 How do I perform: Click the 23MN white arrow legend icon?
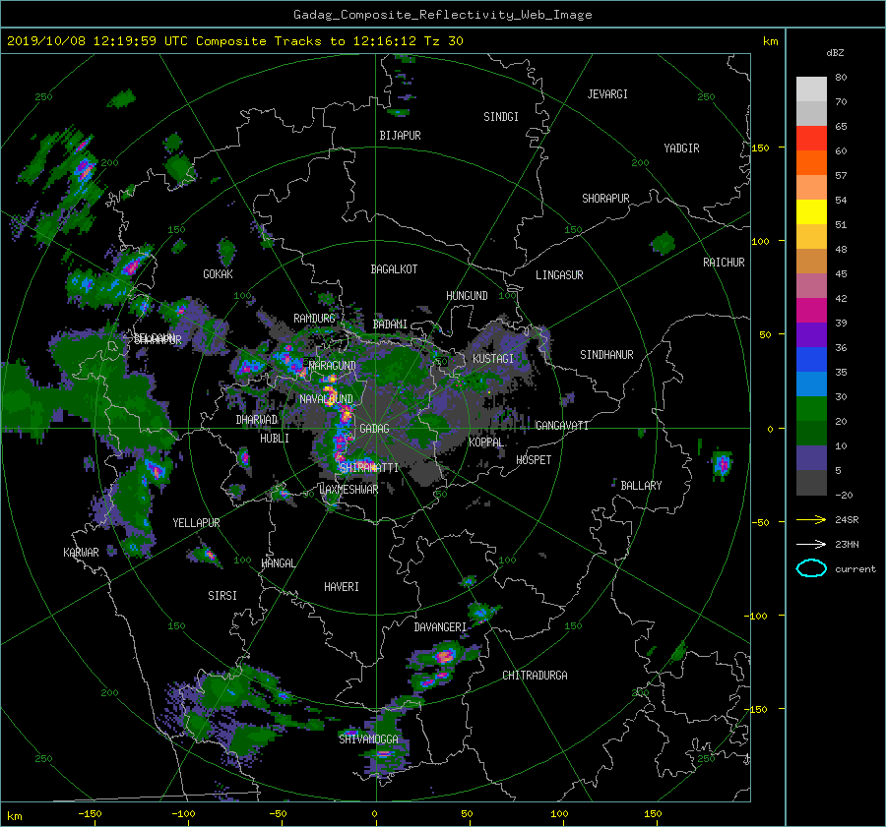pos(811,544)
